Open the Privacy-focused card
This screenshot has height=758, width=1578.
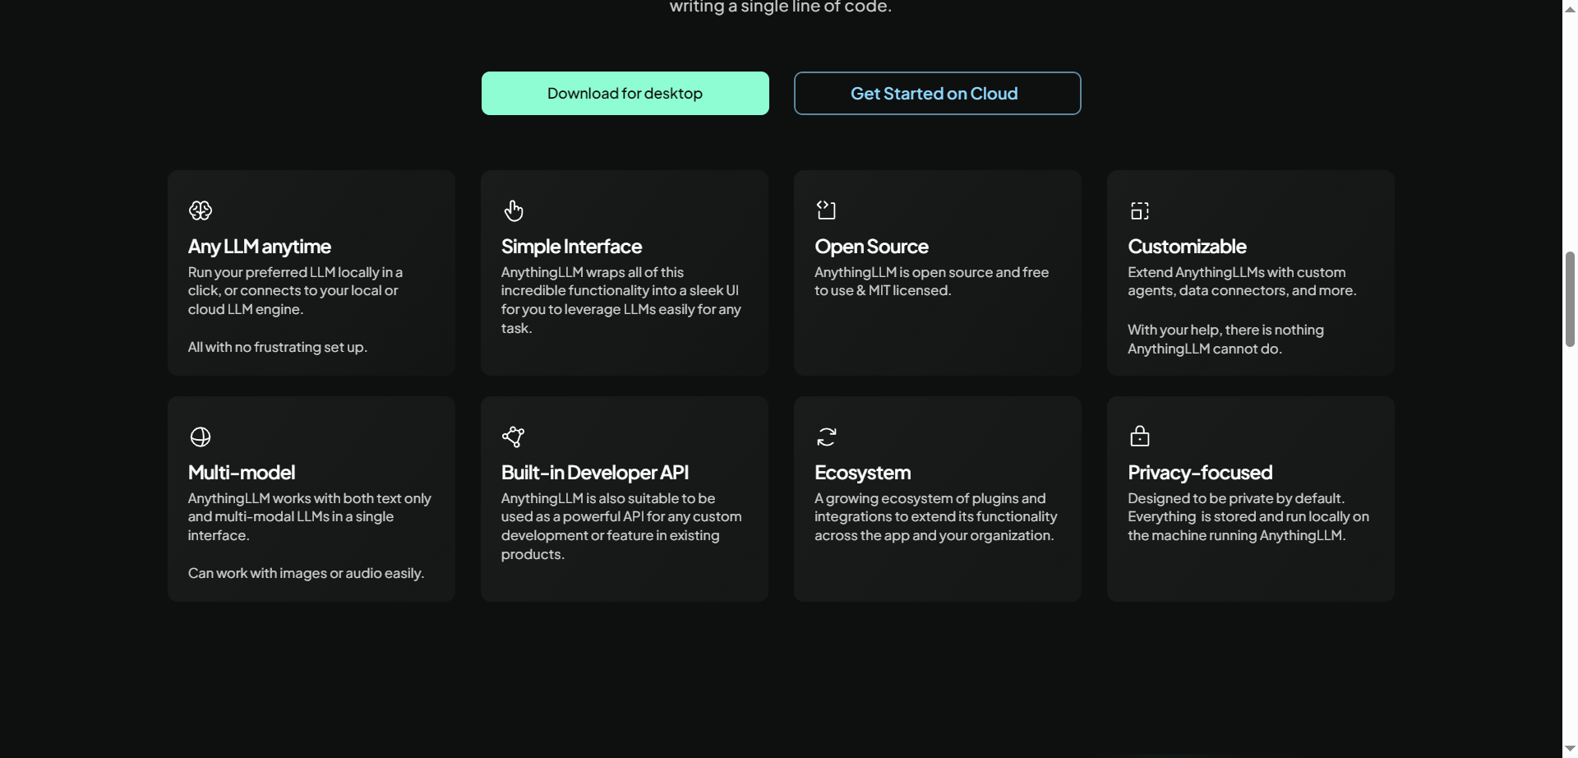[x=1250, y=498]
